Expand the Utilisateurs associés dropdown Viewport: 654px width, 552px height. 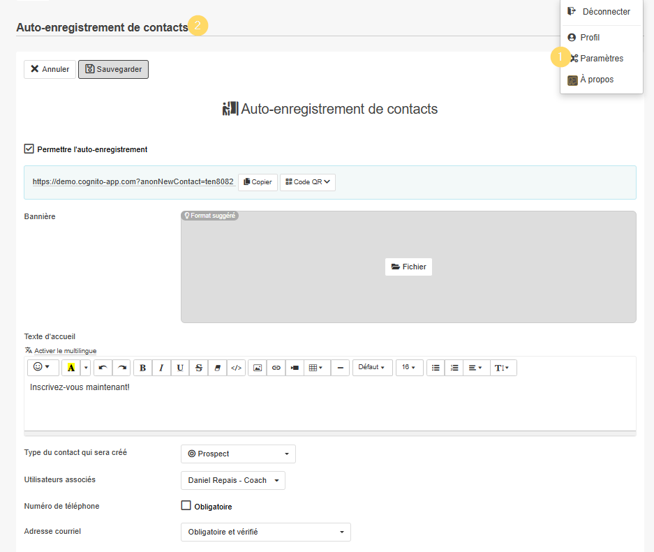[232, 480]
